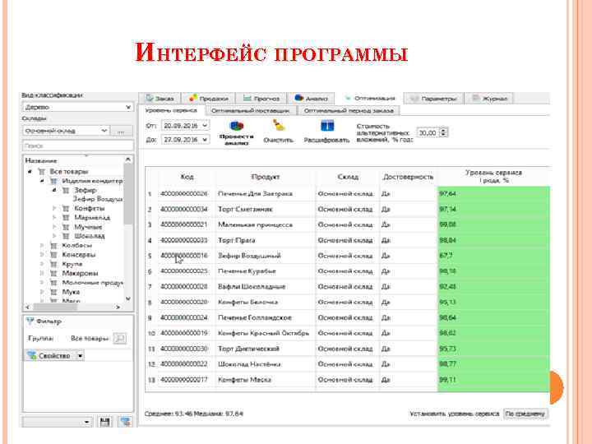Click the save disk icon at bottom left
The width and height of the screenshot is (592, 444).
pos(105,421)
